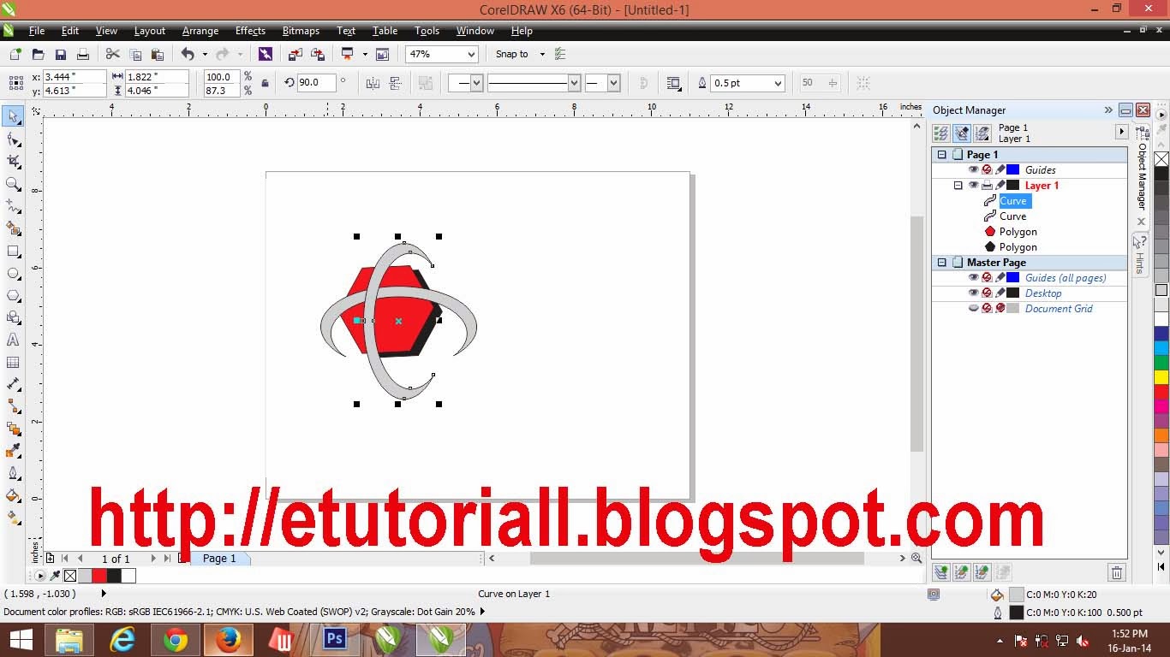Viewport: 1170px width, 657px height.
Task: Click the no-fill X swatch in palette
Action: pyautogui.click(x=1161, y=159)
